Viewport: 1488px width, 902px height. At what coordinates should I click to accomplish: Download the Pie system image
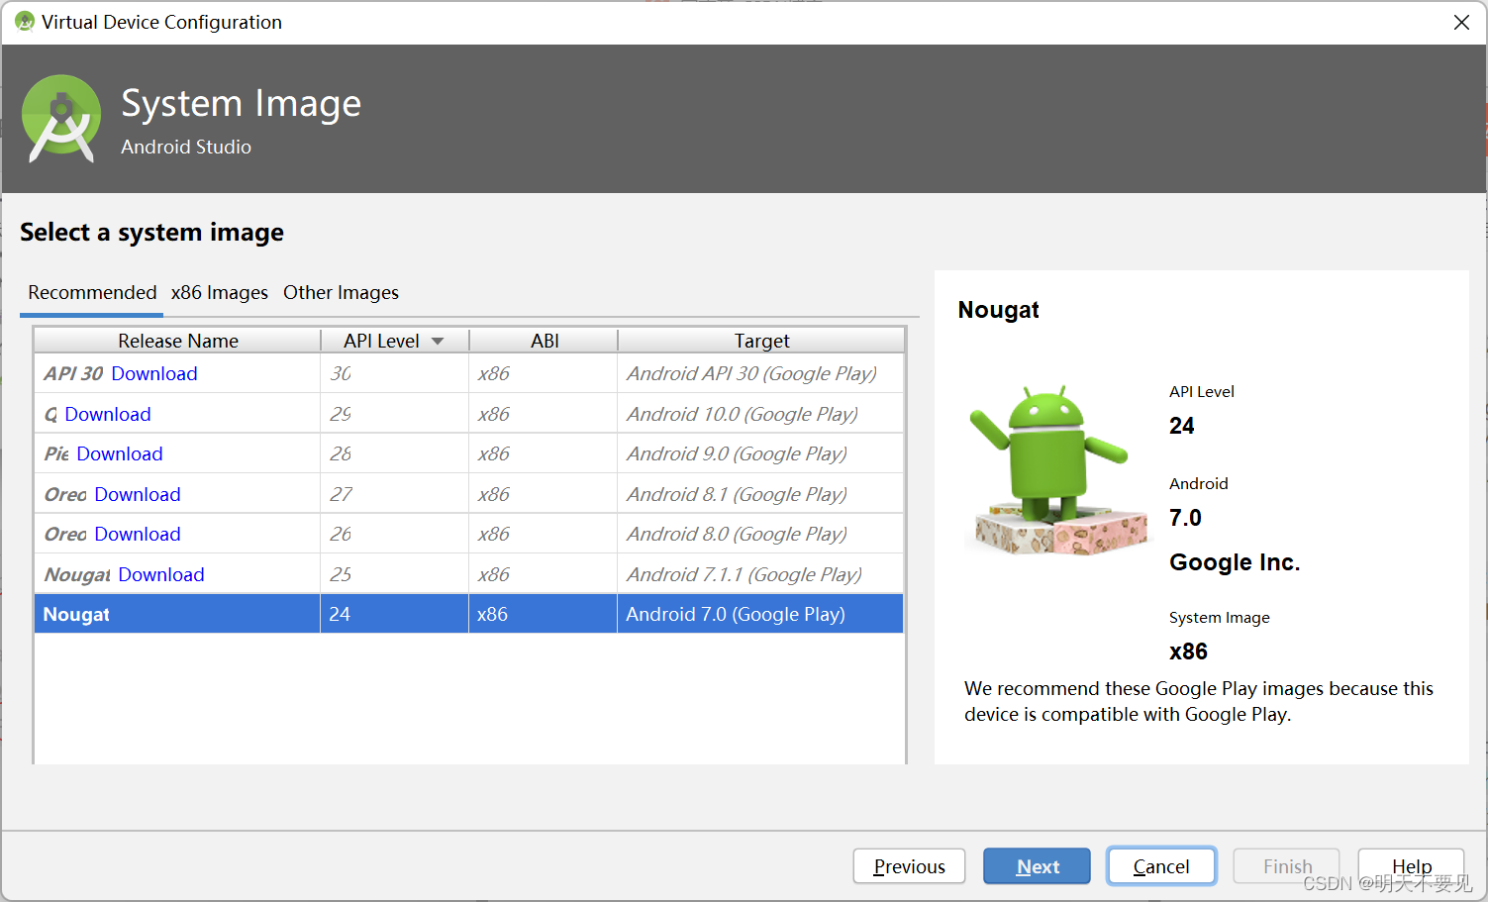click(x=120, y=453)
